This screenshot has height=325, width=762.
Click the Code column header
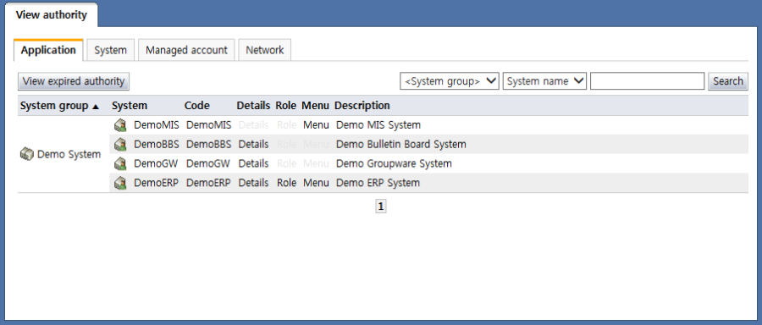(196, 106)
